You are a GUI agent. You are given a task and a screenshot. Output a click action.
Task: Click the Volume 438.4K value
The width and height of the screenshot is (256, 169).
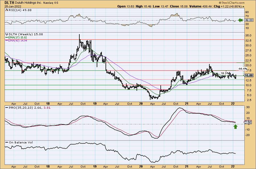coord(201,6)
